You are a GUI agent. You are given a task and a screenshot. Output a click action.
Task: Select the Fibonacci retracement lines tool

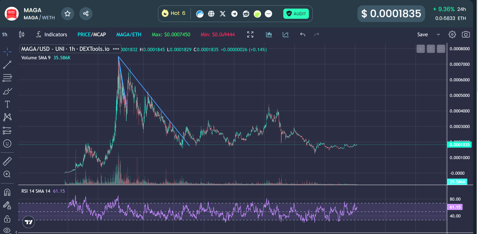click(7, 78)
